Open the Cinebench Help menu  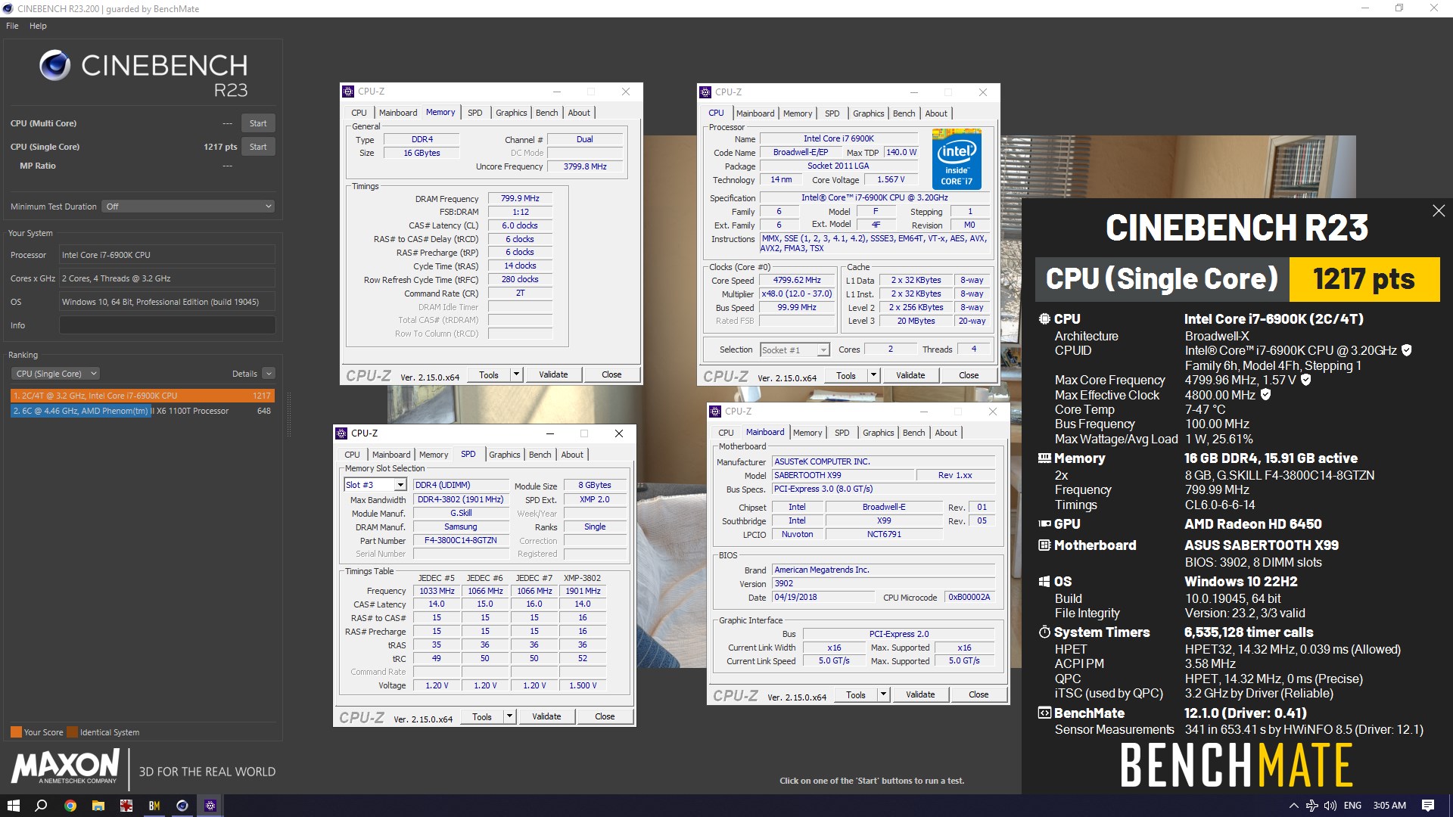tap(38, 26)
